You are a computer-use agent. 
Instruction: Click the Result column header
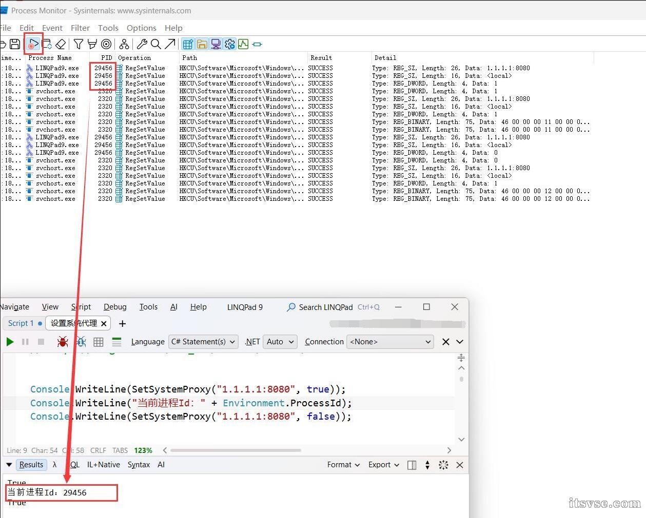[339, 58]
